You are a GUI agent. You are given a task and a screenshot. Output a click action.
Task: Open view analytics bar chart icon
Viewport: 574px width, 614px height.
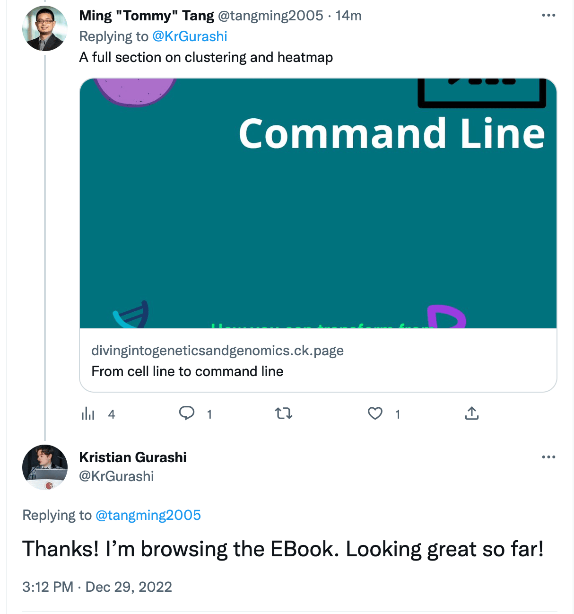point(88,414)
